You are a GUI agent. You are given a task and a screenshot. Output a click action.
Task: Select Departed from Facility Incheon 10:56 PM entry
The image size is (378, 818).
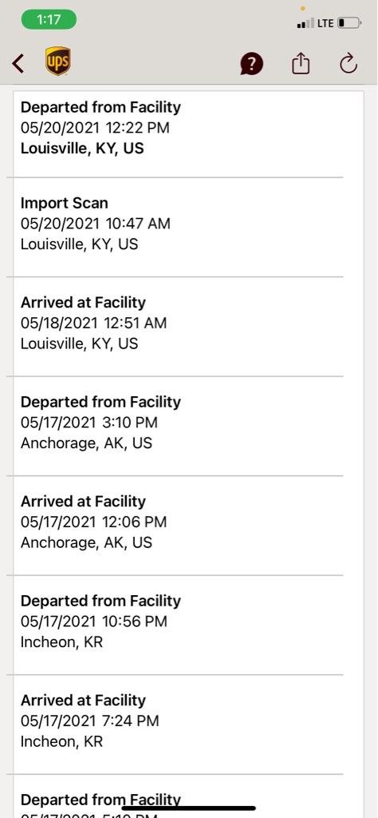click(178, 625)
